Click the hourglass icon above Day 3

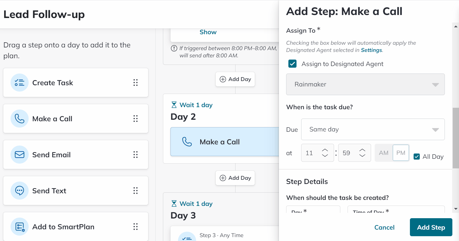174,203
